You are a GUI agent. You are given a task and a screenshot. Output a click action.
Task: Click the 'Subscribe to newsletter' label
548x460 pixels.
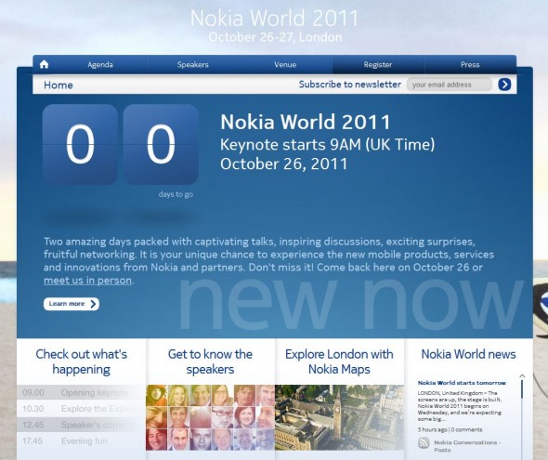click(x=350, y=85)
